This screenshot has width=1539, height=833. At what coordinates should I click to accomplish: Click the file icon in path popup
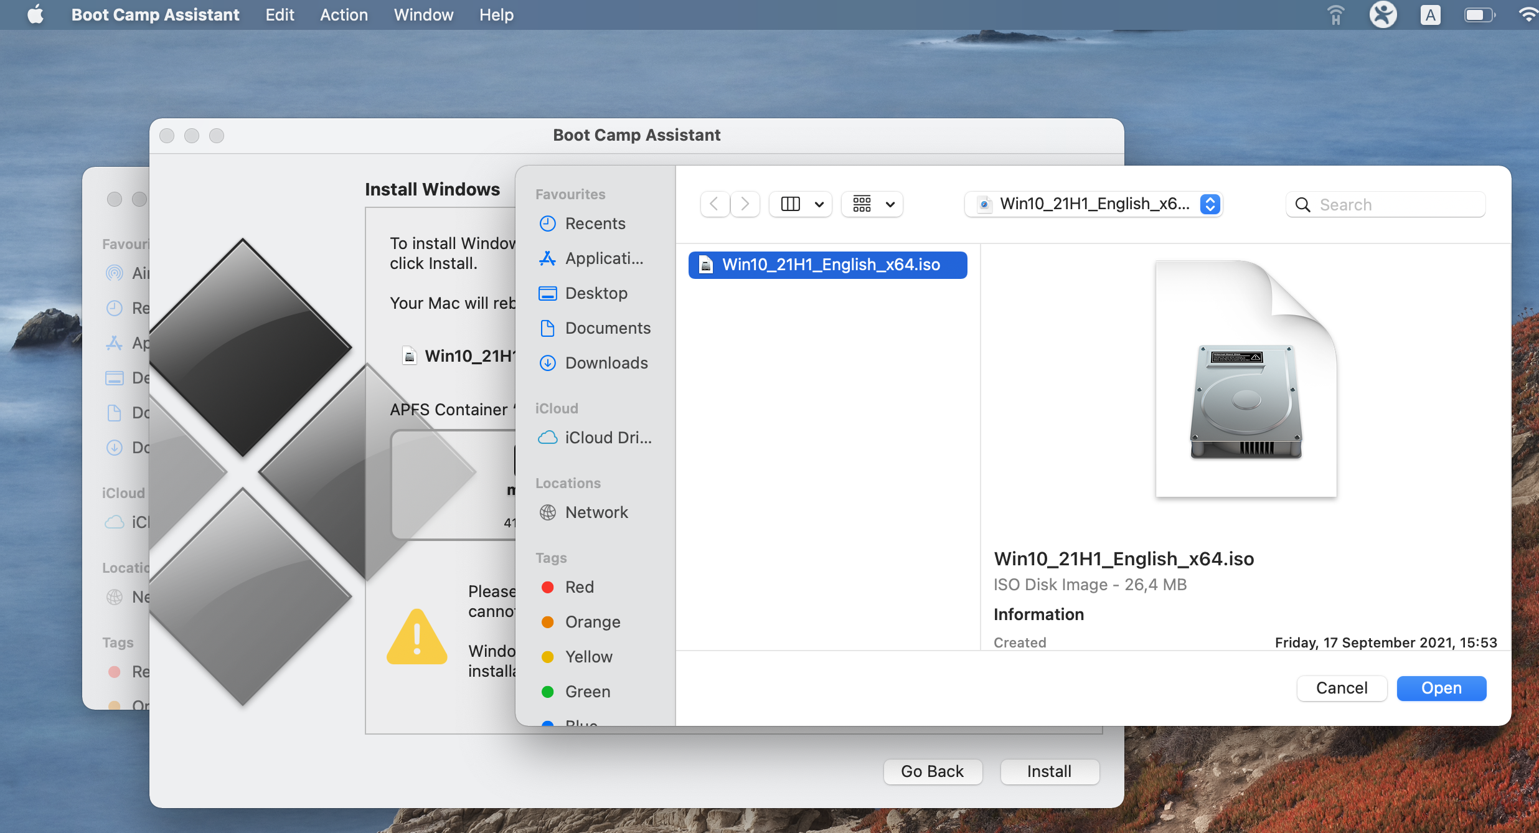984,204
